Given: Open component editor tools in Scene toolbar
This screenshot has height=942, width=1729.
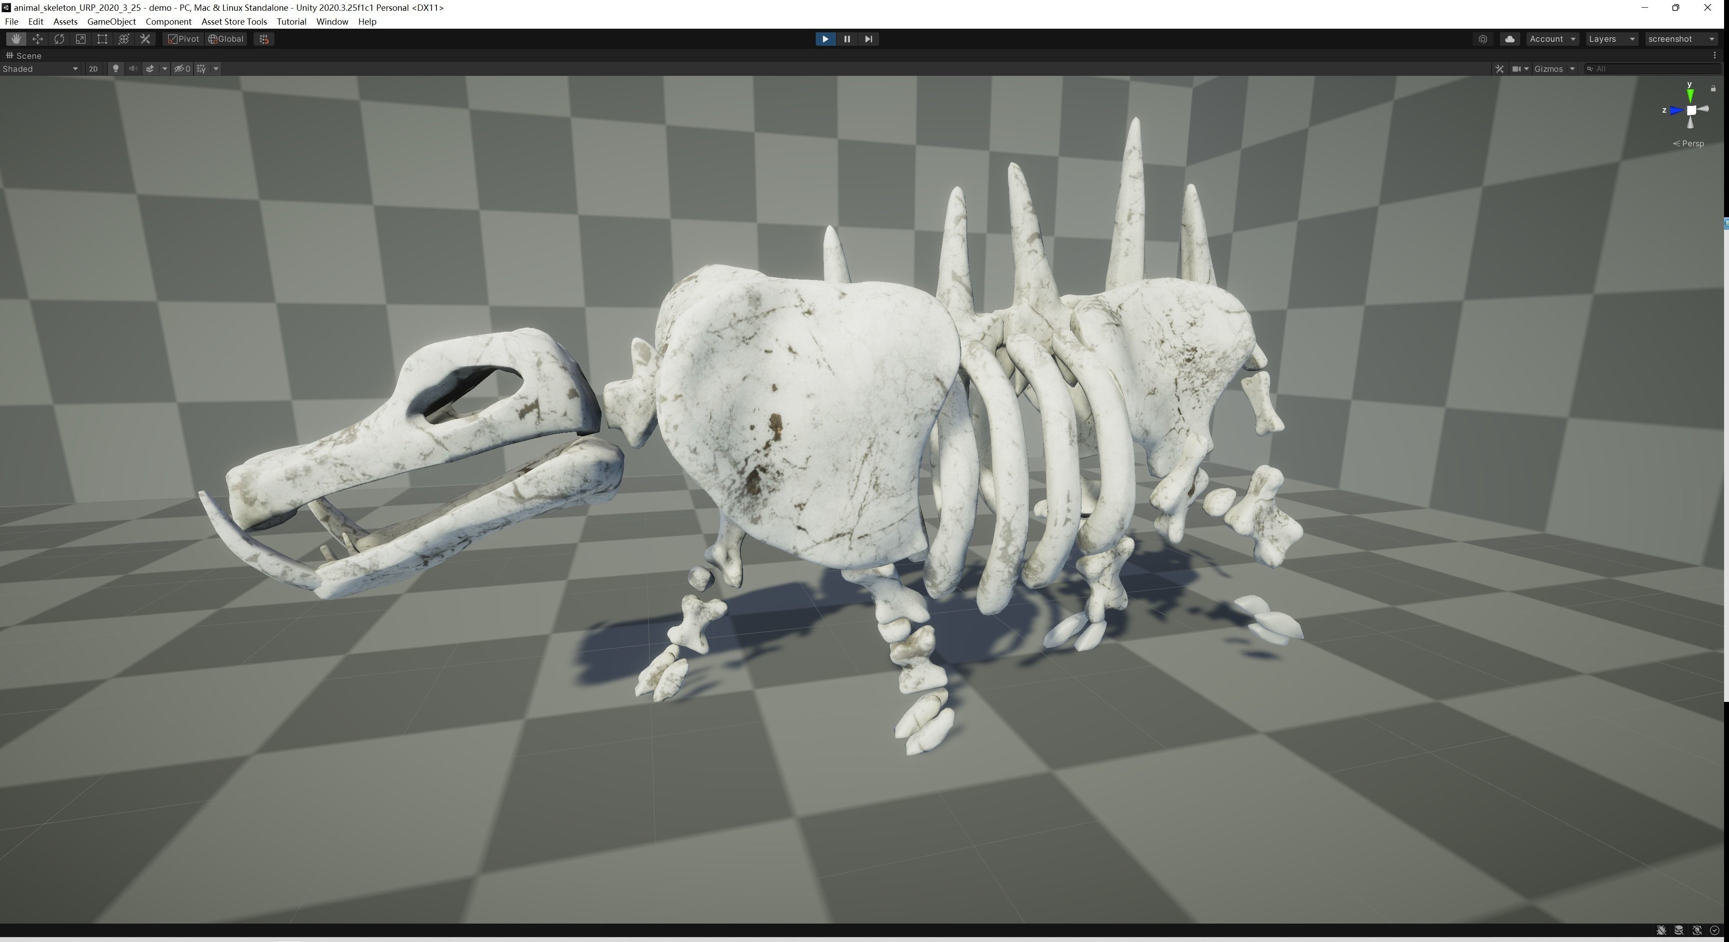Looking at the screenshot, I should (1500, 68).
